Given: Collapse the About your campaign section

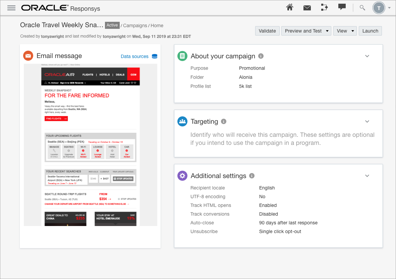Looking at the screenshot, I should [x=367, y=56].
